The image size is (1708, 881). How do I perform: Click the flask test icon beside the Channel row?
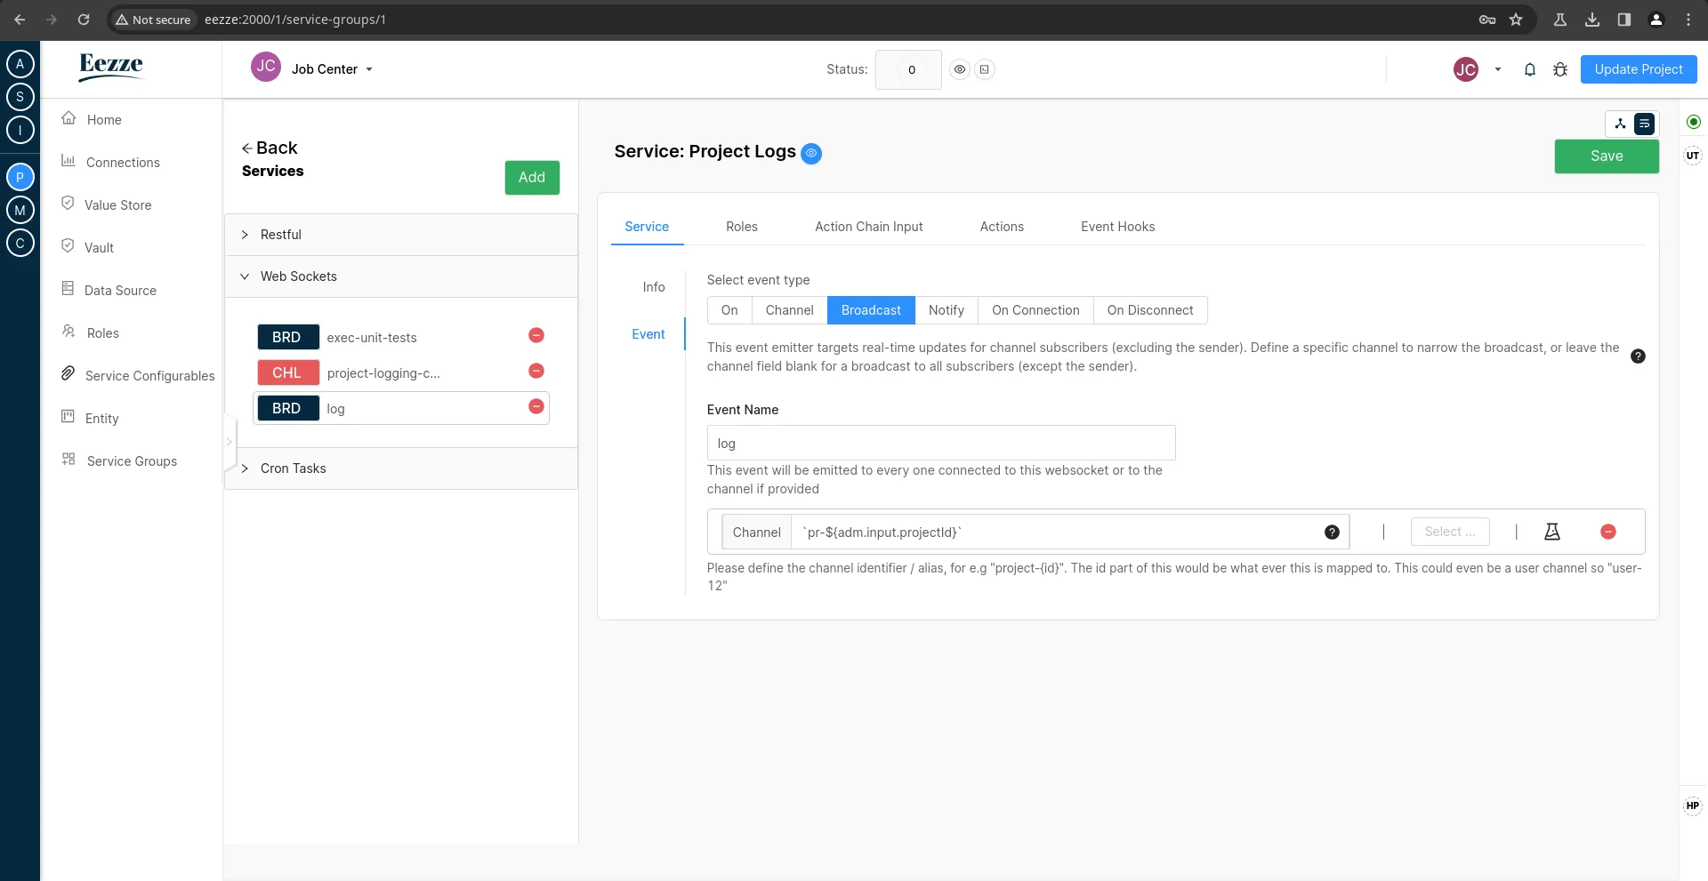tap(1552, 532)
